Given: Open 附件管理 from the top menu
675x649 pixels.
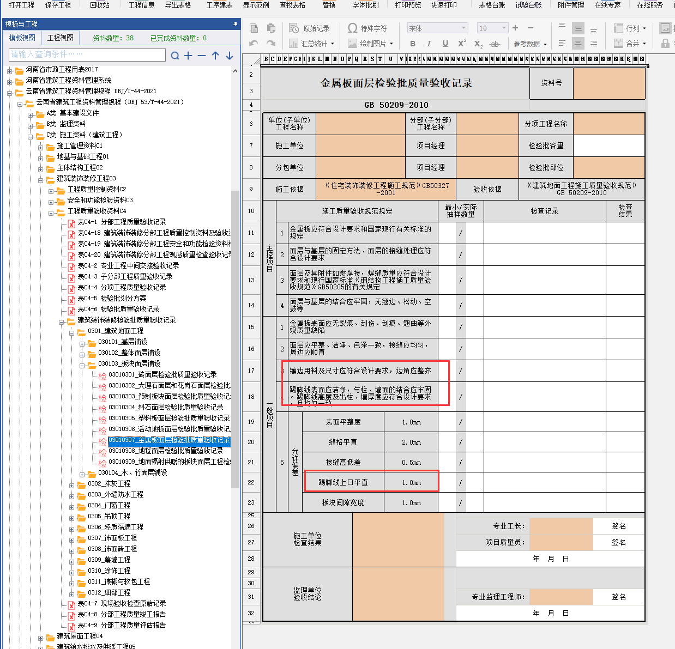Looking at the screenshot, I should pyautogui.click(x=571, y=5).
